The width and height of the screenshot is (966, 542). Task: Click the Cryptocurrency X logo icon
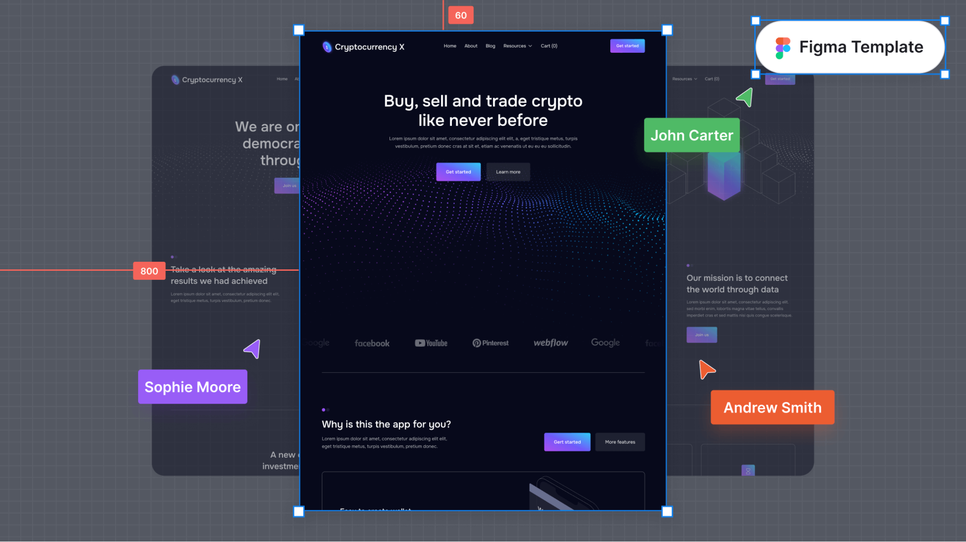(x=327, y=46)
